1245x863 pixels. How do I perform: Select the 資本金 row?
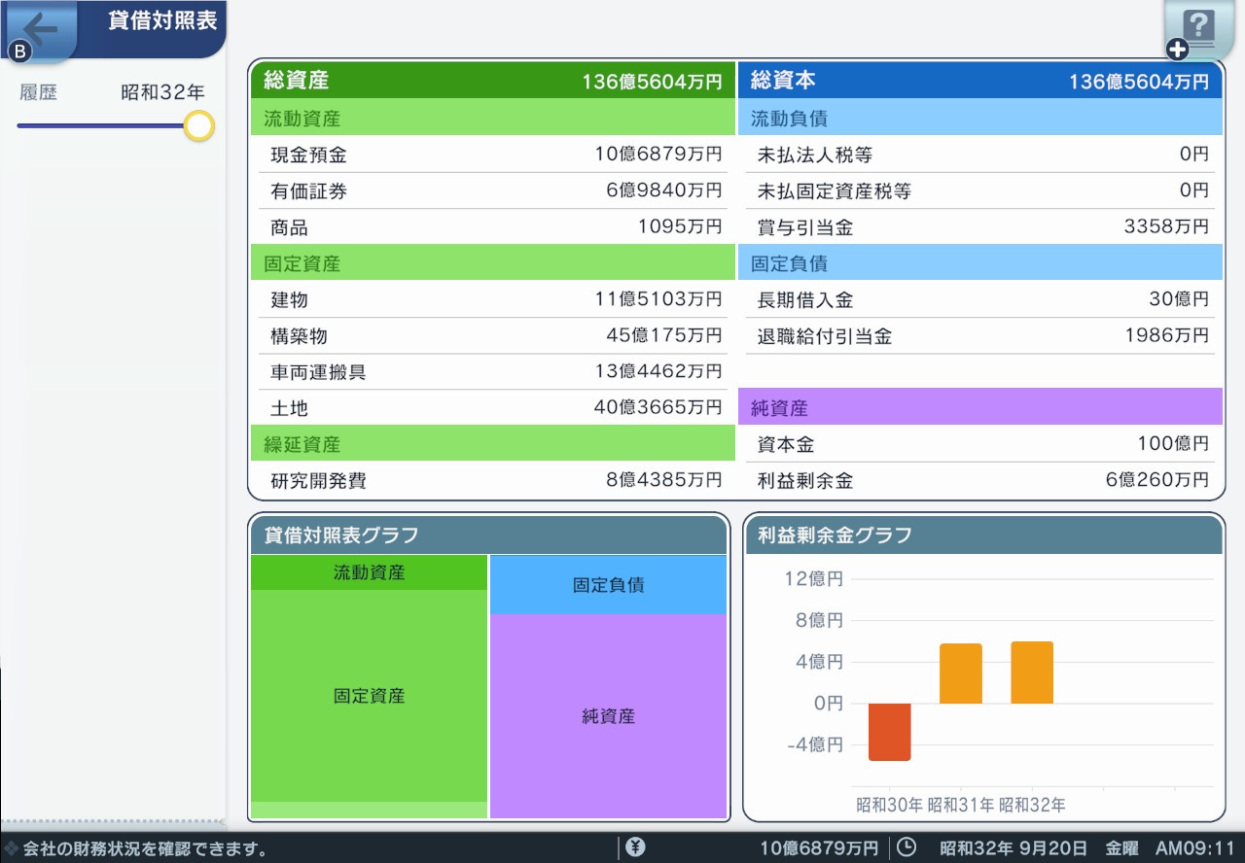click(979, 443)
